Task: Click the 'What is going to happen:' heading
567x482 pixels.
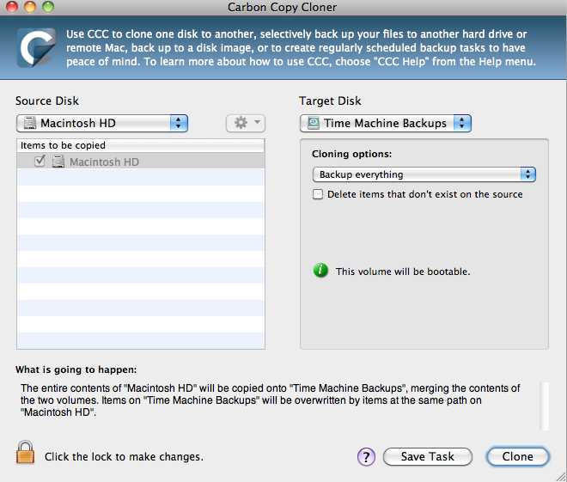Action: click(x=76, y=369)
